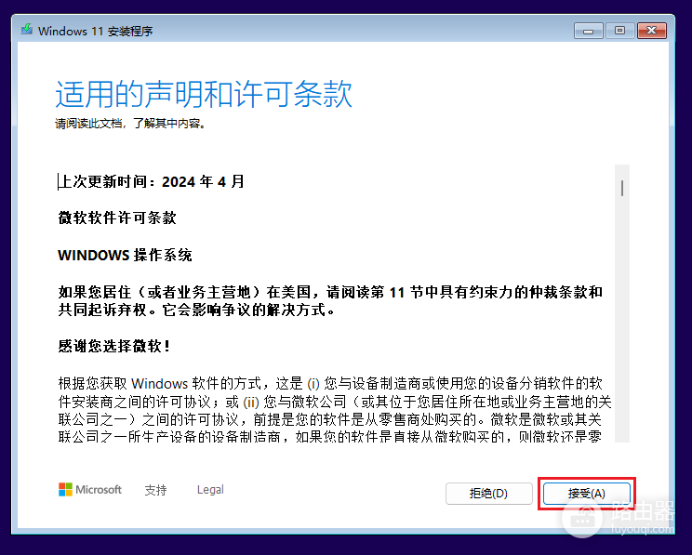Viewport: 692px width, 555px height.
Task: Click the line 微软软件许可条款
Action: tap(117, 218)
